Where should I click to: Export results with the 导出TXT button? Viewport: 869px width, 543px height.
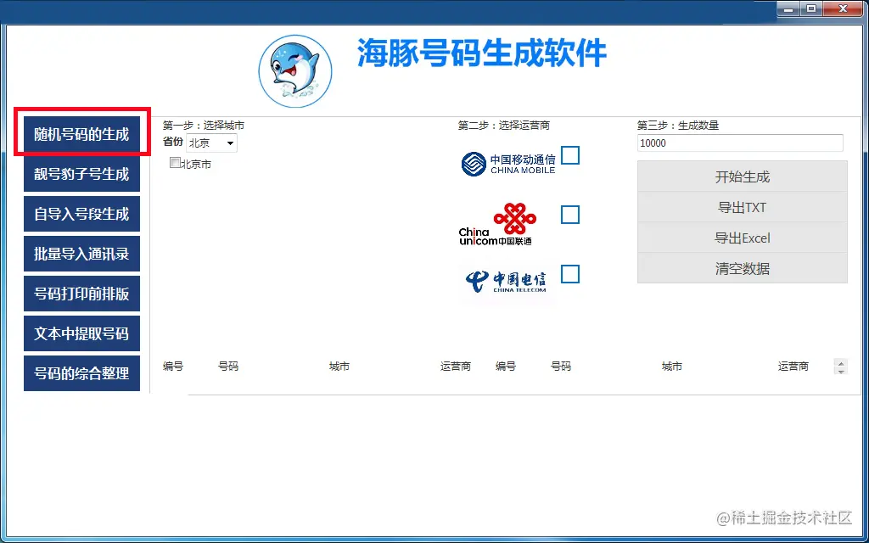pos(742,207)
